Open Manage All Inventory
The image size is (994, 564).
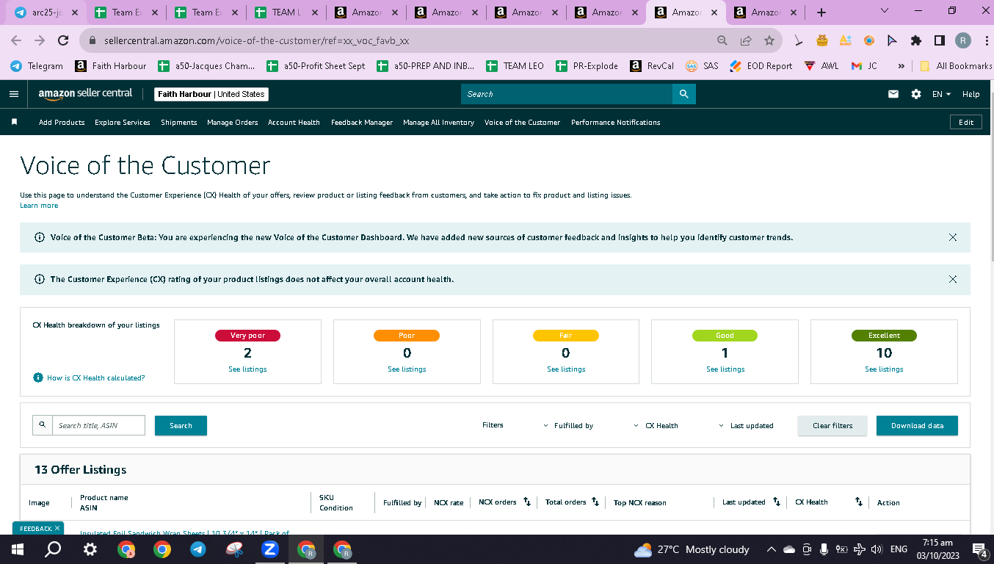pos(438,122)
